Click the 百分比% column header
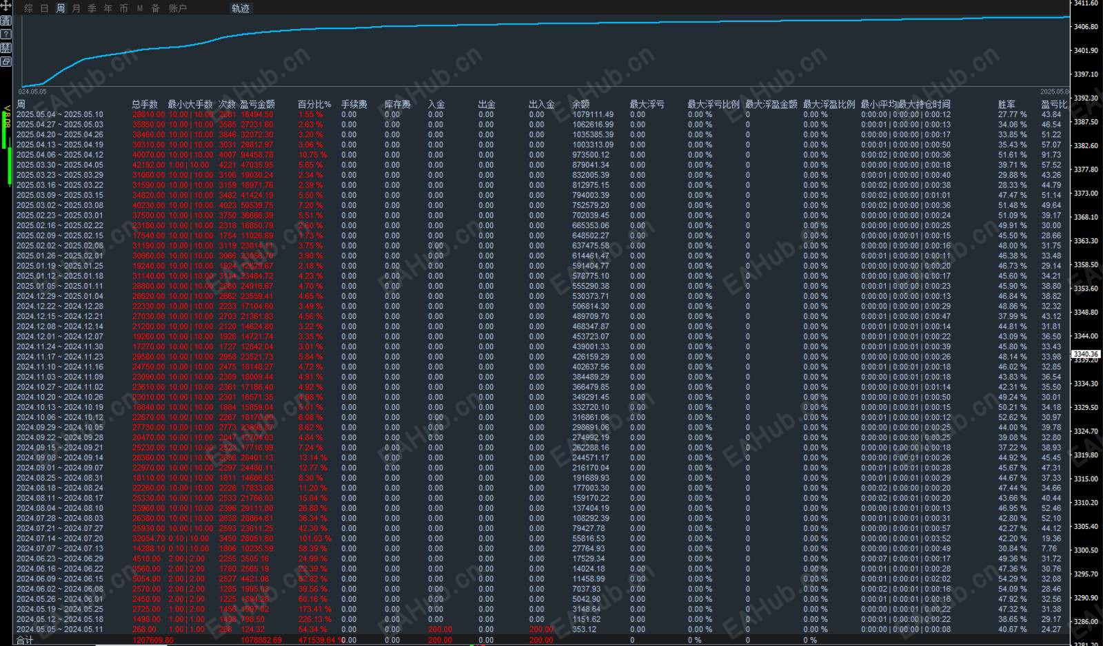Viewport: 1103px width, 646px height. 314,104
